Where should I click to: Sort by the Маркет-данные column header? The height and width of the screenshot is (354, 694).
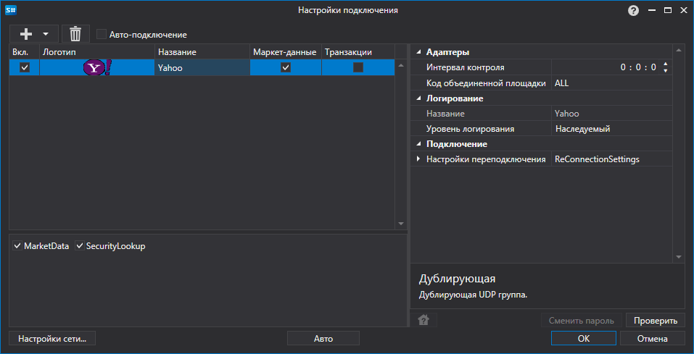286,52
